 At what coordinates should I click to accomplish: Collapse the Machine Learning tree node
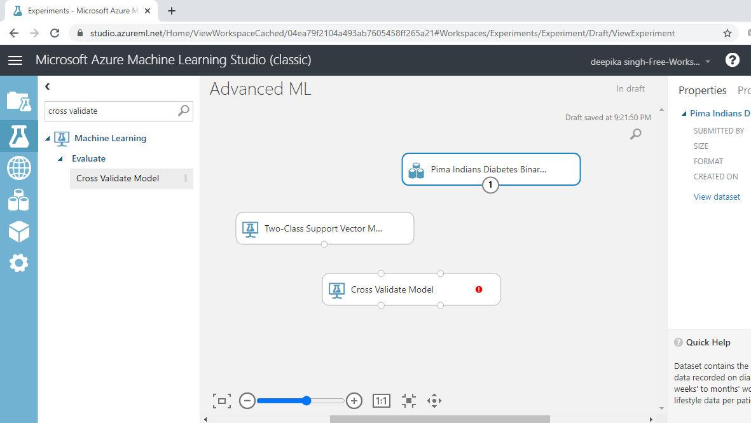pyautogui.click(x=48, y=139)
